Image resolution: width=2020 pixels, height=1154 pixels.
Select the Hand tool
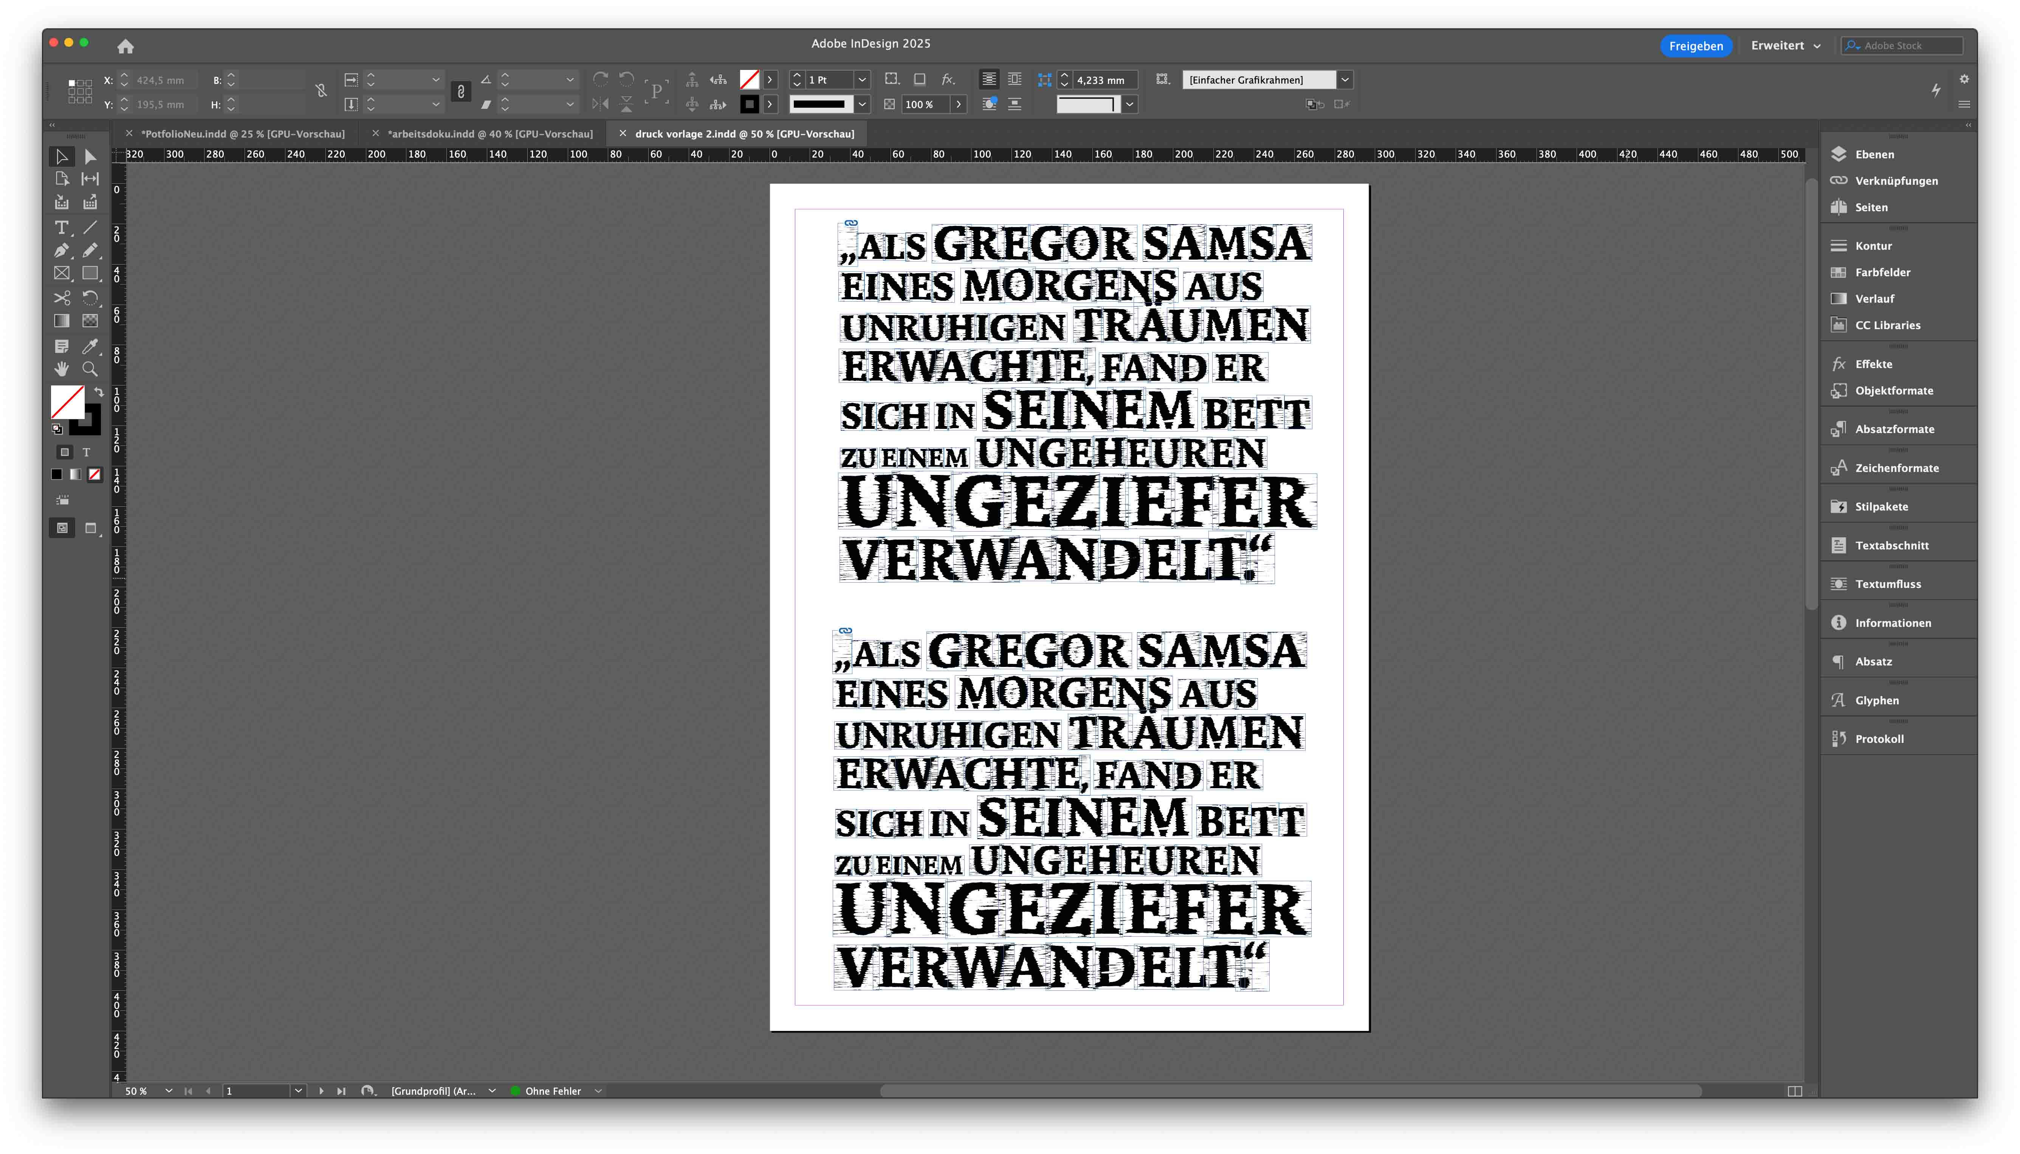pyautogui.click(x=62, y=369)
